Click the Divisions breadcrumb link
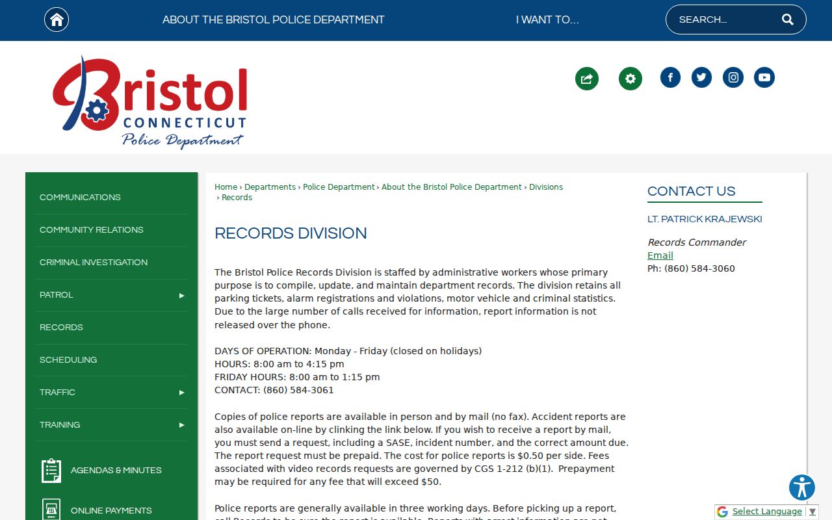This screenshot has width=832, height=520. (546, 187)
